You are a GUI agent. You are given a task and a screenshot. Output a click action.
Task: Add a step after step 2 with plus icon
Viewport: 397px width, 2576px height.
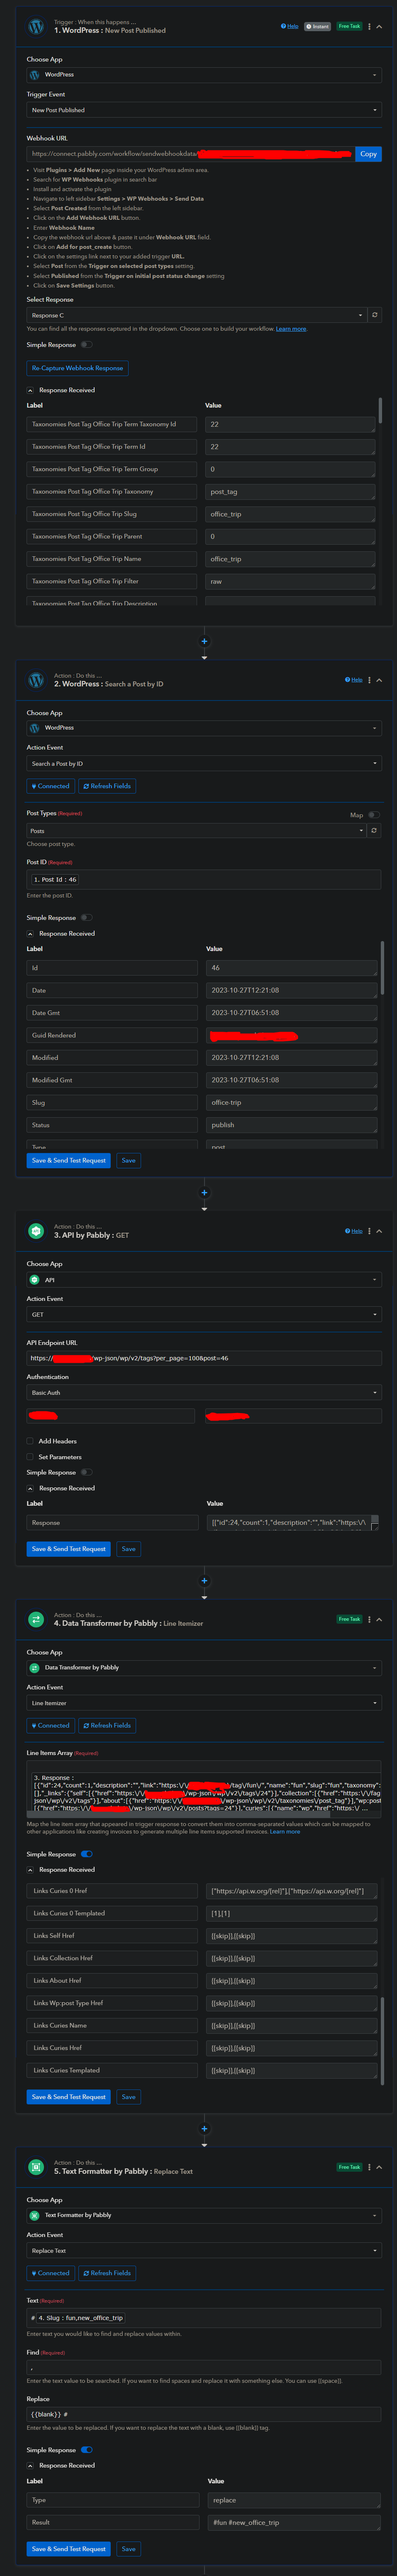(x=205, y=1192)
